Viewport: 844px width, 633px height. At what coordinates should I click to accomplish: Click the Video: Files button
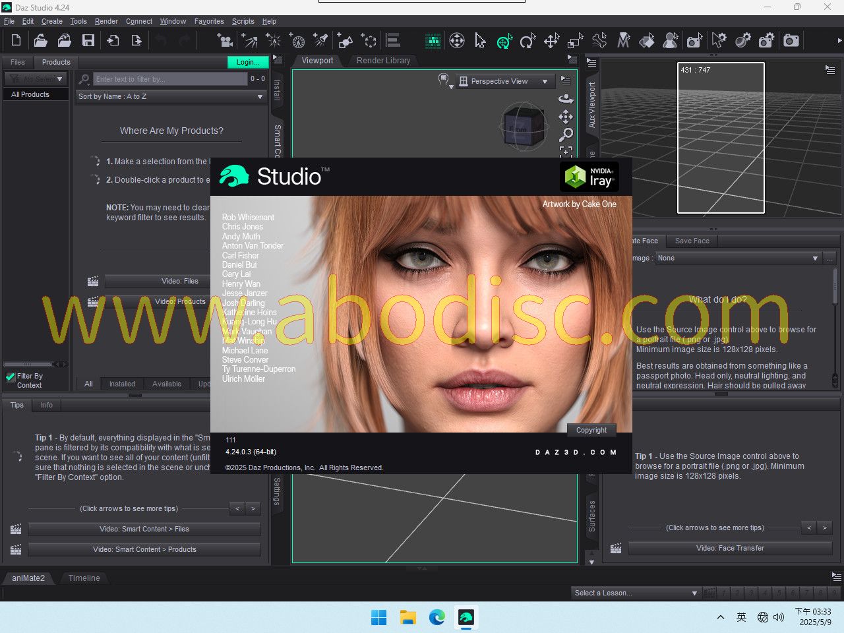[x=158, y=281]
